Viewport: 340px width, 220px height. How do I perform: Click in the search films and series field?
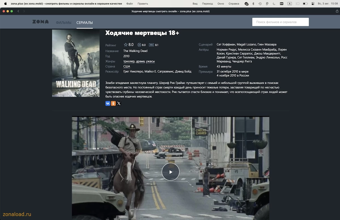click(x=280, y=22)
